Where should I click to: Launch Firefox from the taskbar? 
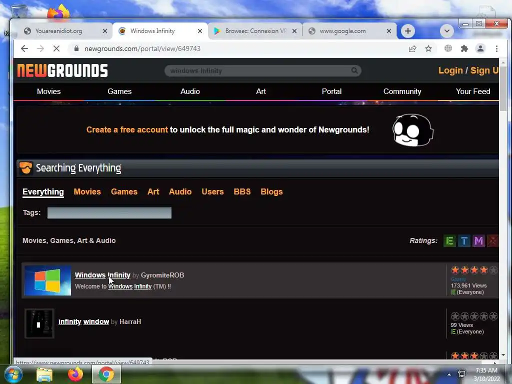point(75,374)
